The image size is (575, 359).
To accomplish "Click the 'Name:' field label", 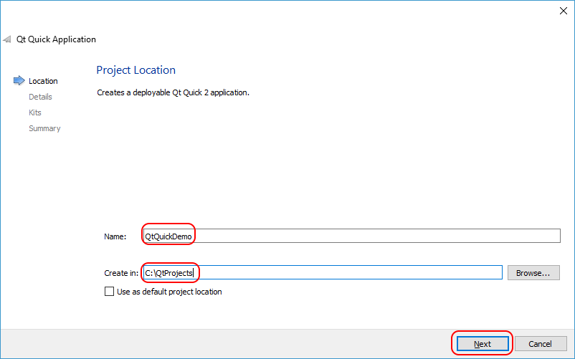I will pyautogui.click(x=115, y=236).
